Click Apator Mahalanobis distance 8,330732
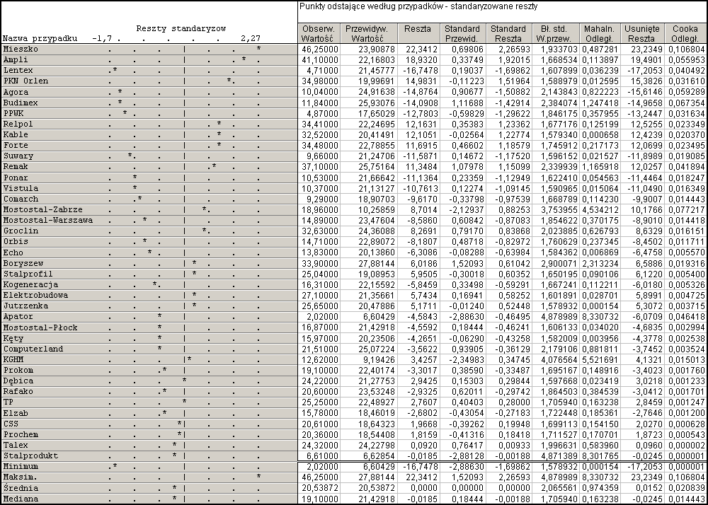Screen dimensions: 708x505 point(600,317)
